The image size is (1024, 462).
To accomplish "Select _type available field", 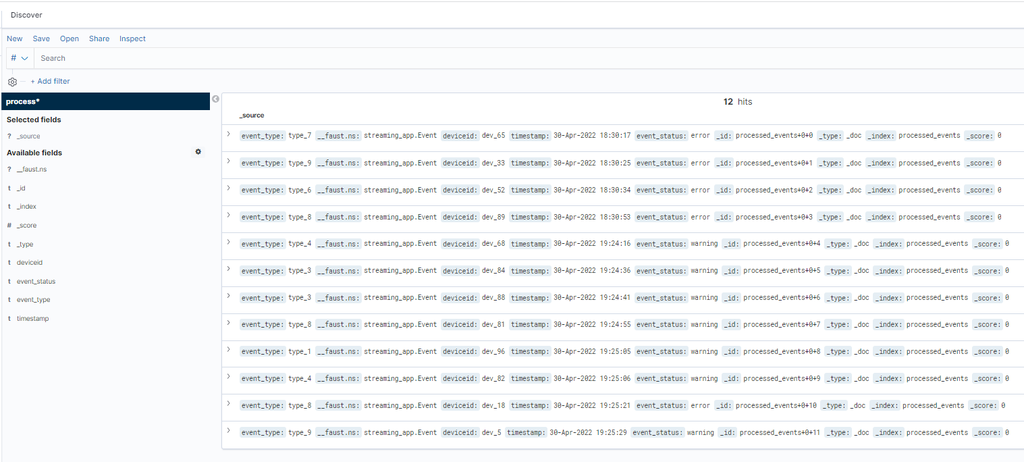I will (25, 245).
